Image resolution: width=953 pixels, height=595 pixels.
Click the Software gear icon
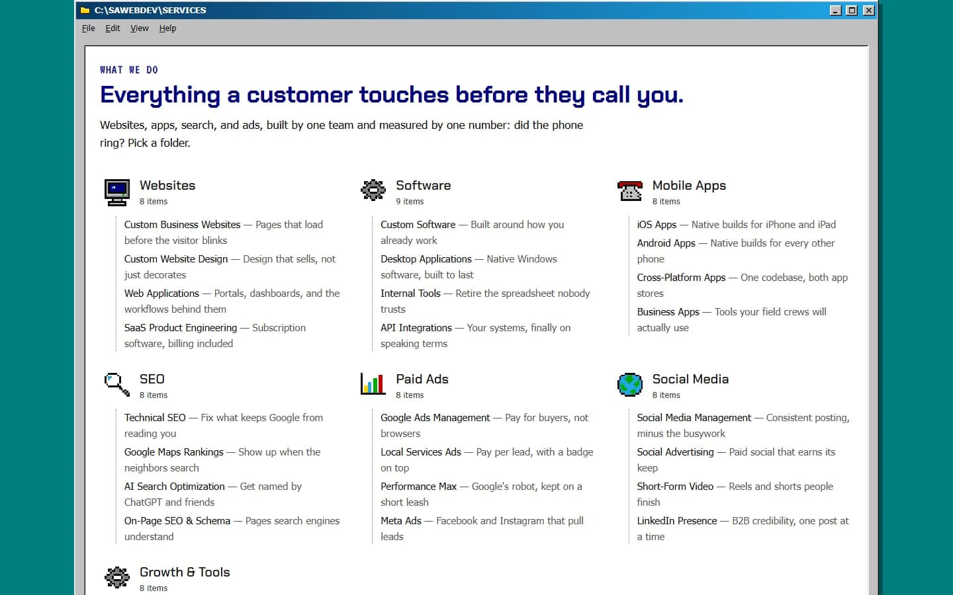coord(373,190)
